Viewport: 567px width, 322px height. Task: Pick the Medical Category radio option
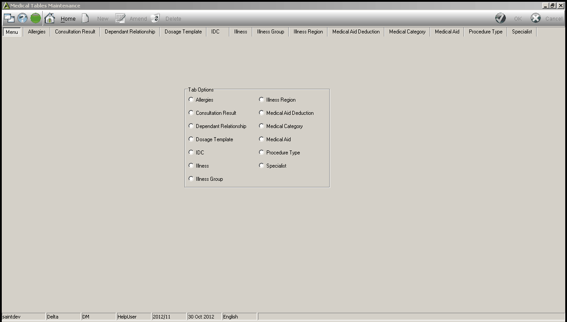point(261,126)
